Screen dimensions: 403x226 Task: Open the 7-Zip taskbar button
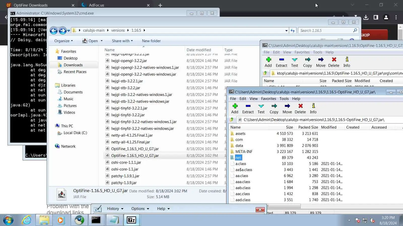[x=131, y=220]
